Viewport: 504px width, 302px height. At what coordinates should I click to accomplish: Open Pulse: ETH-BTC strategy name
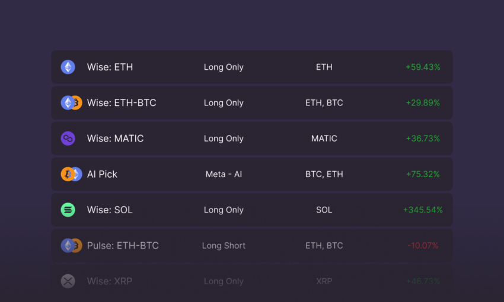pos(123,246)
